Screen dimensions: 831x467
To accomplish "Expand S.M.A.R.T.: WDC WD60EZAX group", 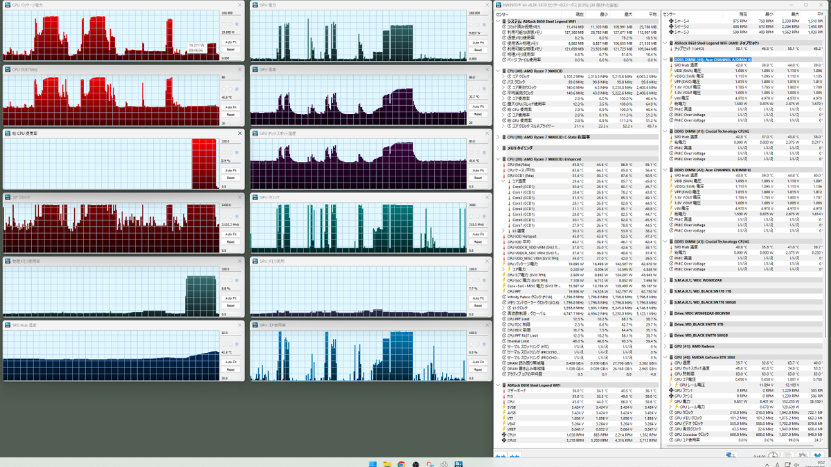I will click(x=666, y=281).
